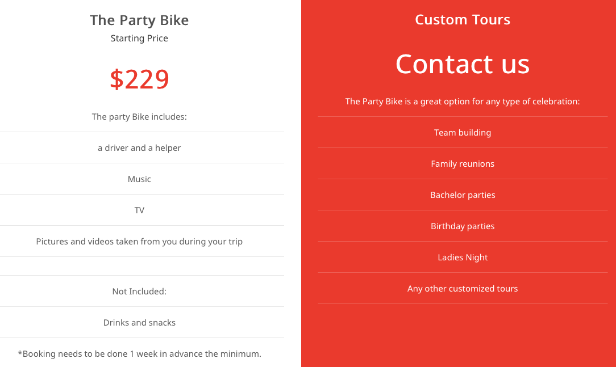Viewport: 616px width, 367px height.
Task: Click the "great option for any type" sentence
Action: pos(463,102)
